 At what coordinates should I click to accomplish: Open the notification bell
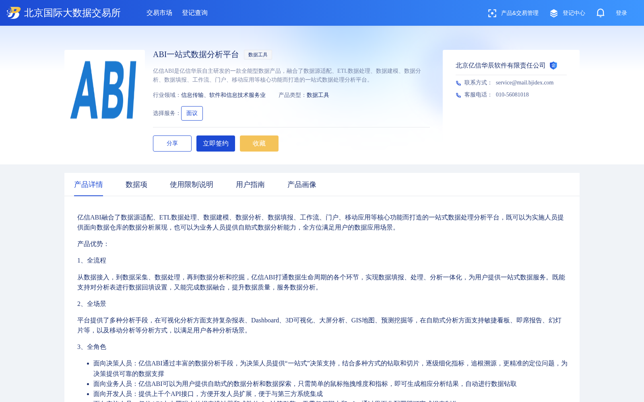(x=601, y=13)
